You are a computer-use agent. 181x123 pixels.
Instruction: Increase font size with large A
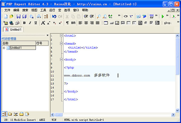pyautogui.click(x=43, y=23)
